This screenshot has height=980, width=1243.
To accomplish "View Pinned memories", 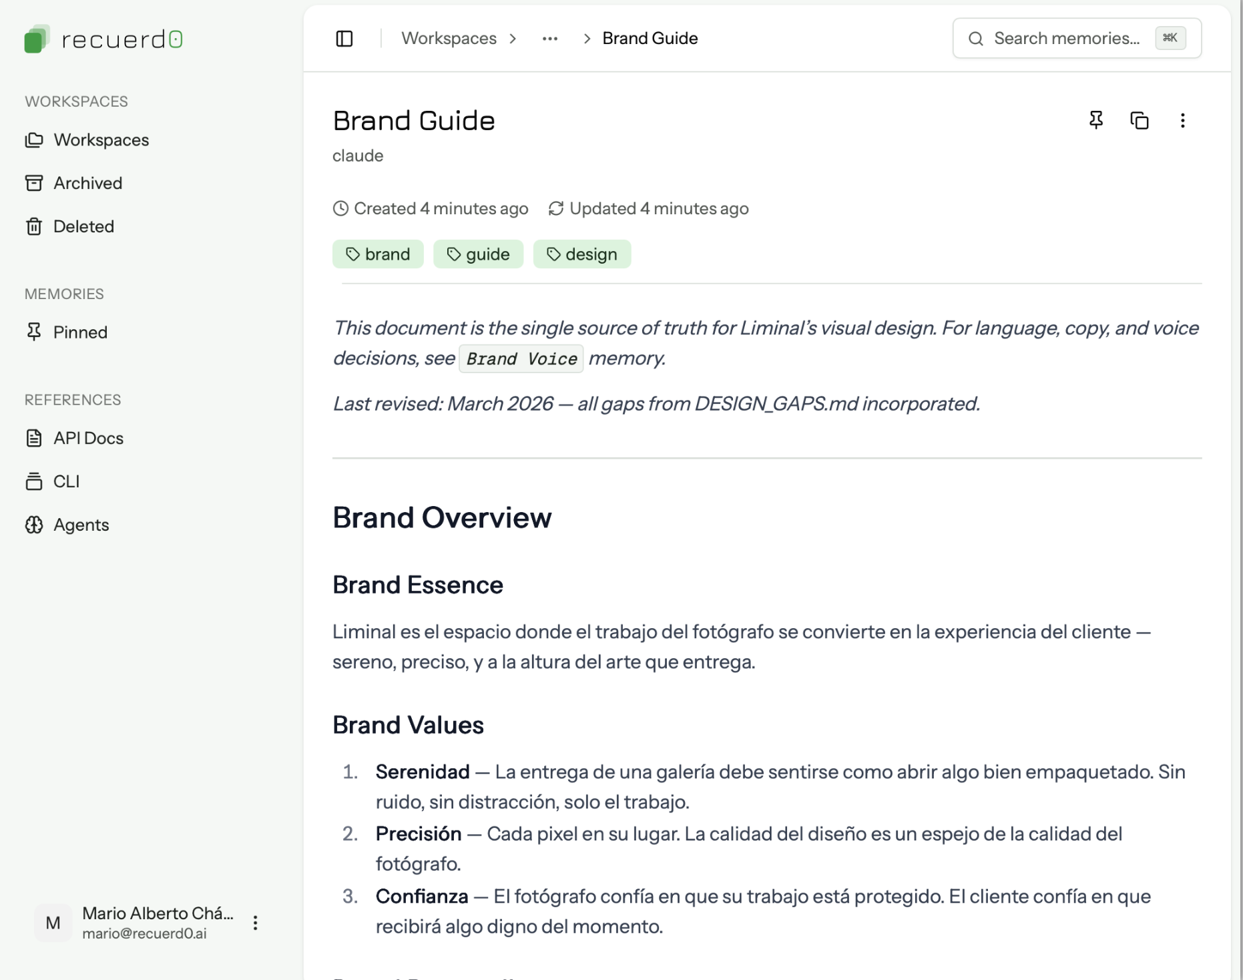I will [79, 332].
